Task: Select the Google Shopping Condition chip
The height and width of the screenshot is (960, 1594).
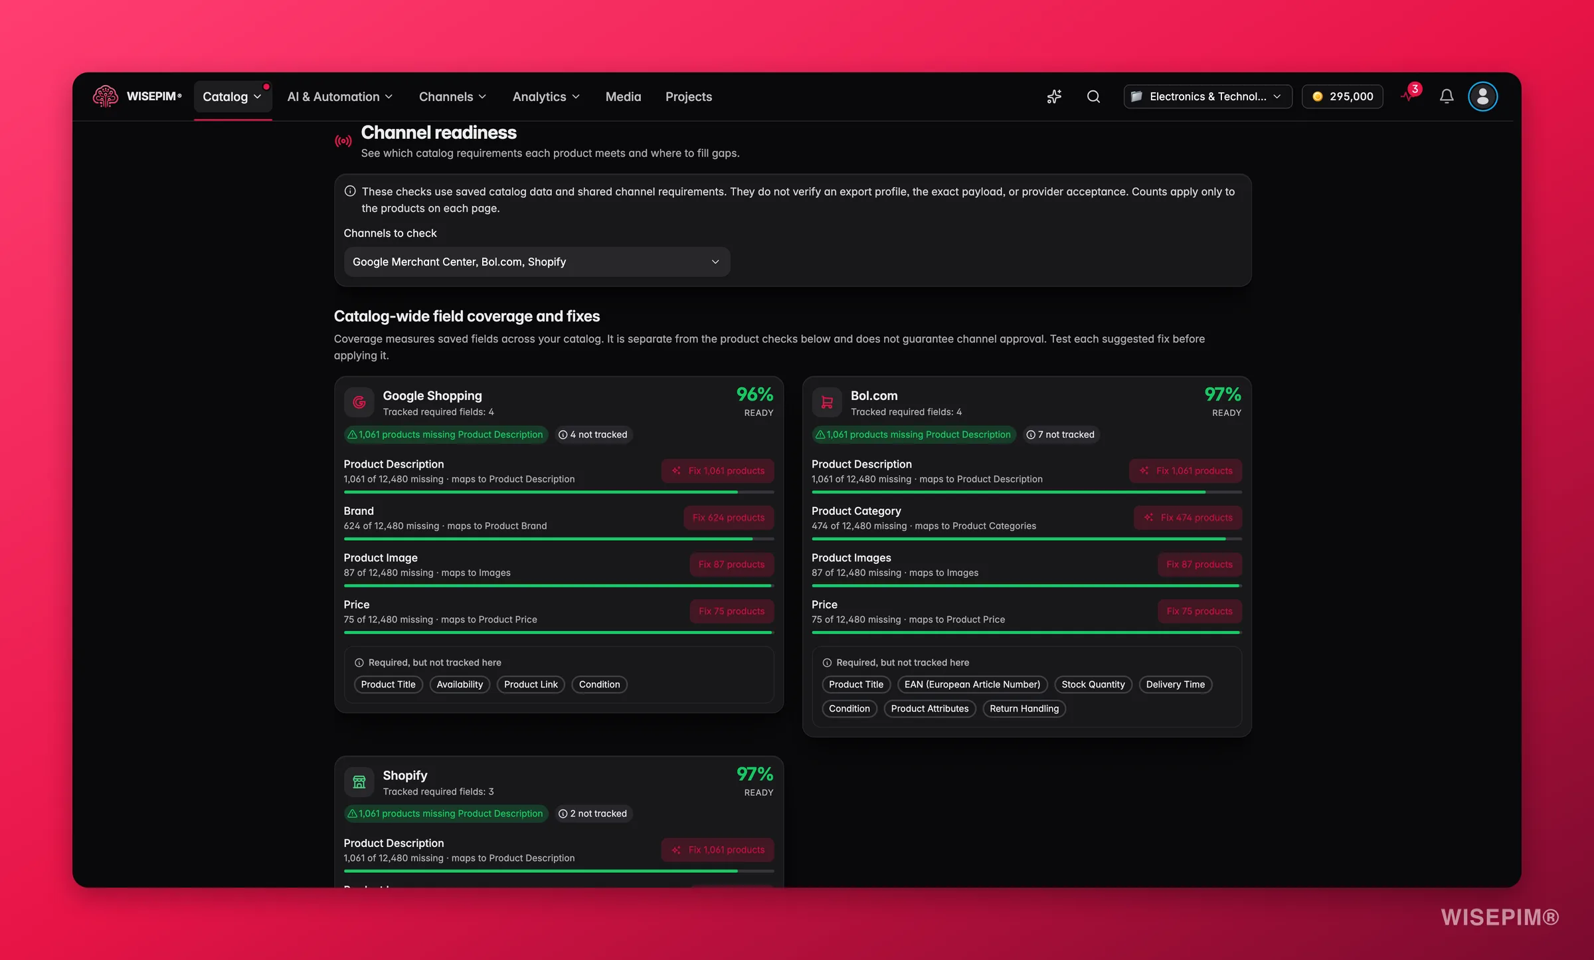Action: [x=599, y=684]
